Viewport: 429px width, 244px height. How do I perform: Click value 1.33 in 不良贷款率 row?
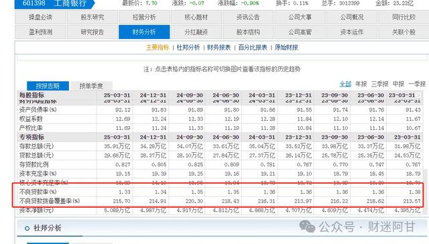click(125, 192)
